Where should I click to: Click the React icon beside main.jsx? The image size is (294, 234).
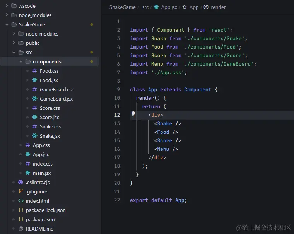click(28, 173)
